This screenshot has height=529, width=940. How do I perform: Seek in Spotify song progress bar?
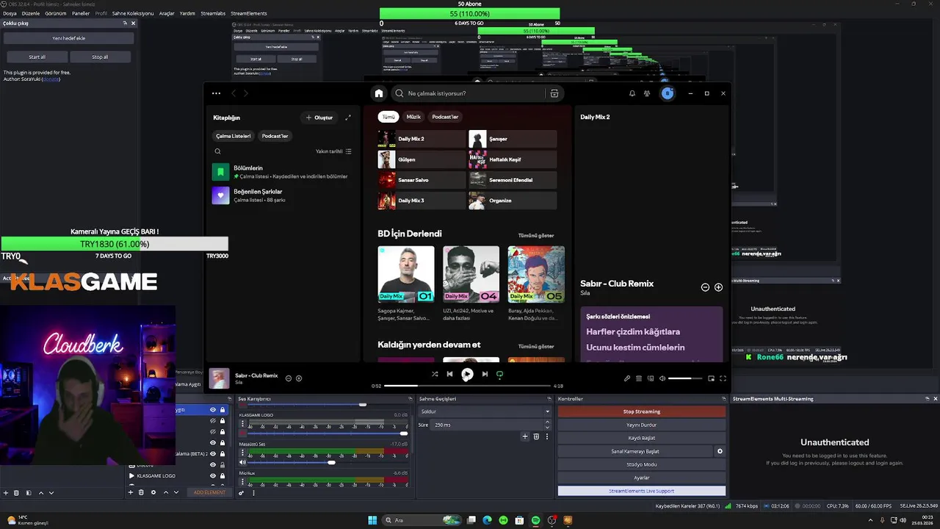[467, 386]
